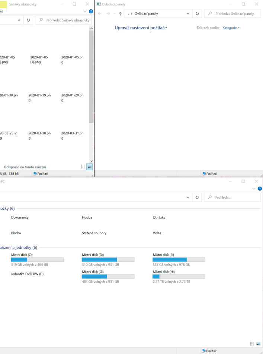
Task: Click Upravit nastavení počítače heading
Action: pos(141,28)
